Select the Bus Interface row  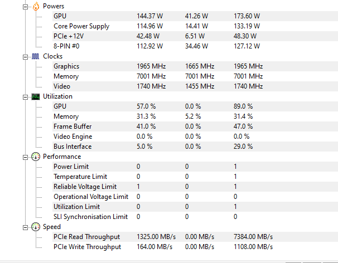[195, 147]
